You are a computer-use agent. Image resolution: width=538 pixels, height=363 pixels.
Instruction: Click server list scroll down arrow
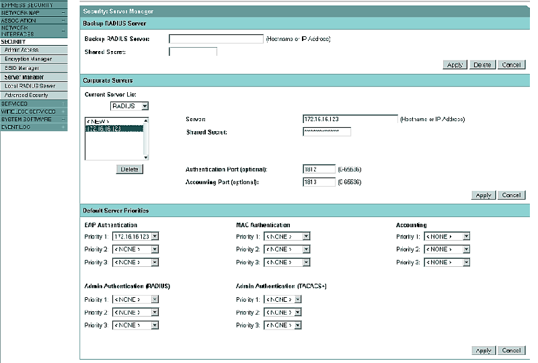point(146,157)
